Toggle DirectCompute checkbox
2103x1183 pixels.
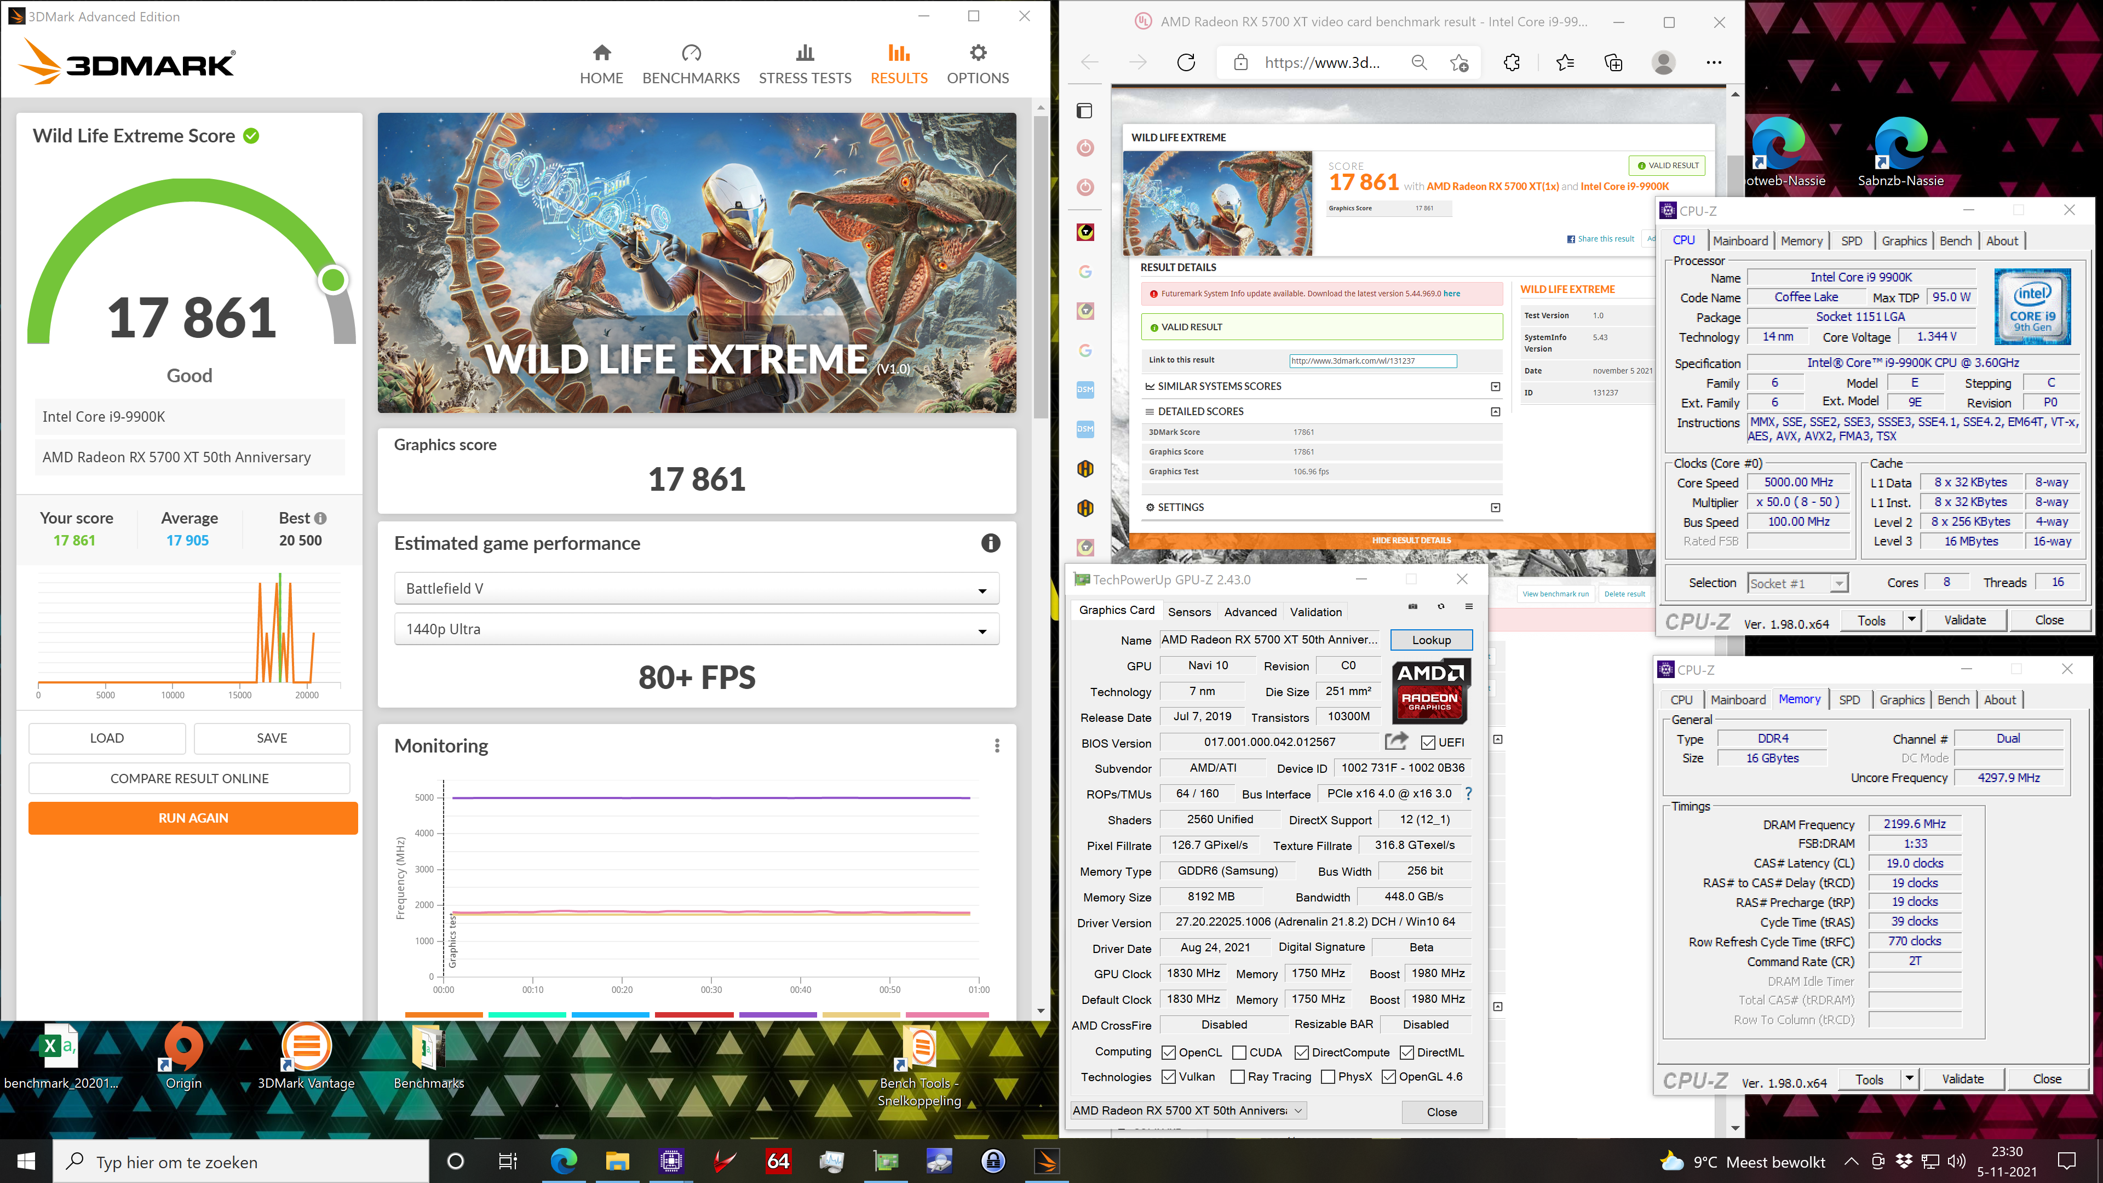tap(1302, 1052)
